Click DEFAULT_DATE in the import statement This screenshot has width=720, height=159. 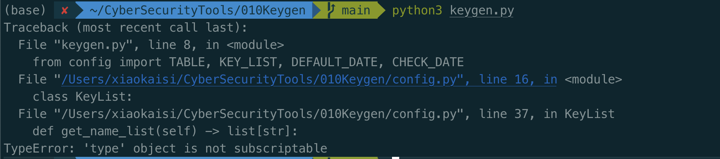(334, 62)
